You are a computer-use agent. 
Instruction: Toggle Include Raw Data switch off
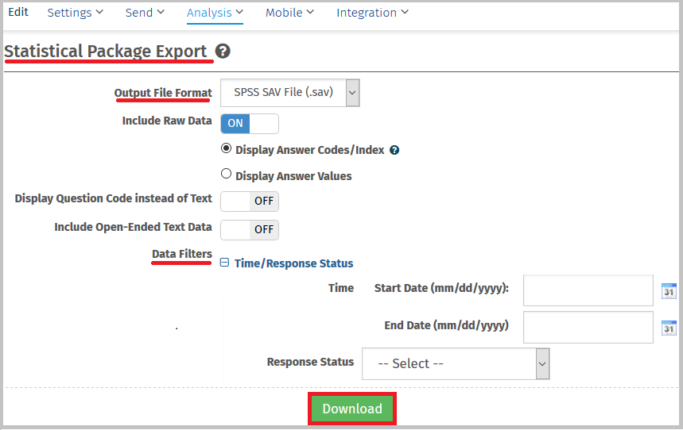[250, 124]
